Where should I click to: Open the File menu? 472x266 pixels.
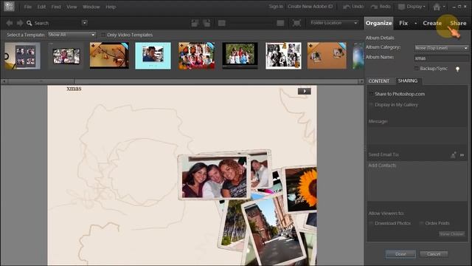tap(28, 7)
